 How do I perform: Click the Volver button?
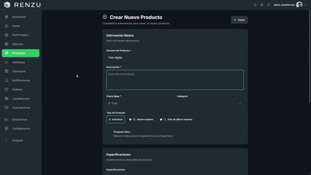point(239,20)
